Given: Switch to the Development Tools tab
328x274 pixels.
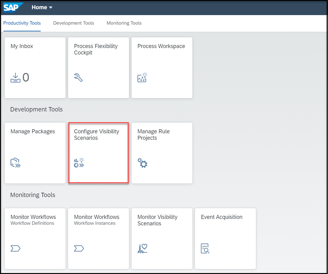Looking at the screenshot, I should [x=74, y=23].
